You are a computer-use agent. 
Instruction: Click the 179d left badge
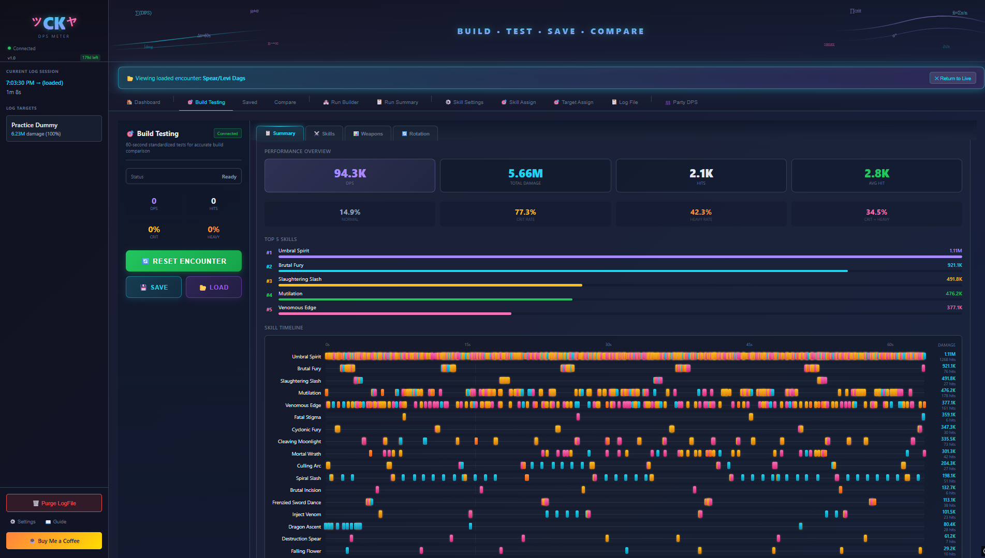[x=90, y=57]
